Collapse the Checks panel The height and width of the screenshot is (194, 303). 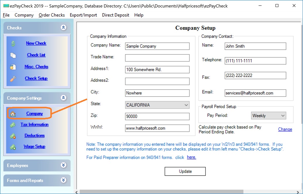point(64,28)
